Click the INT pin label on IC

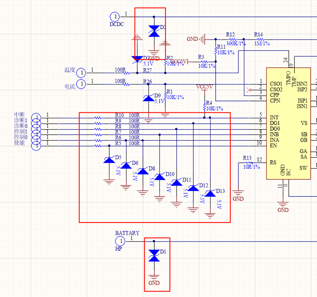coord(274,117)
